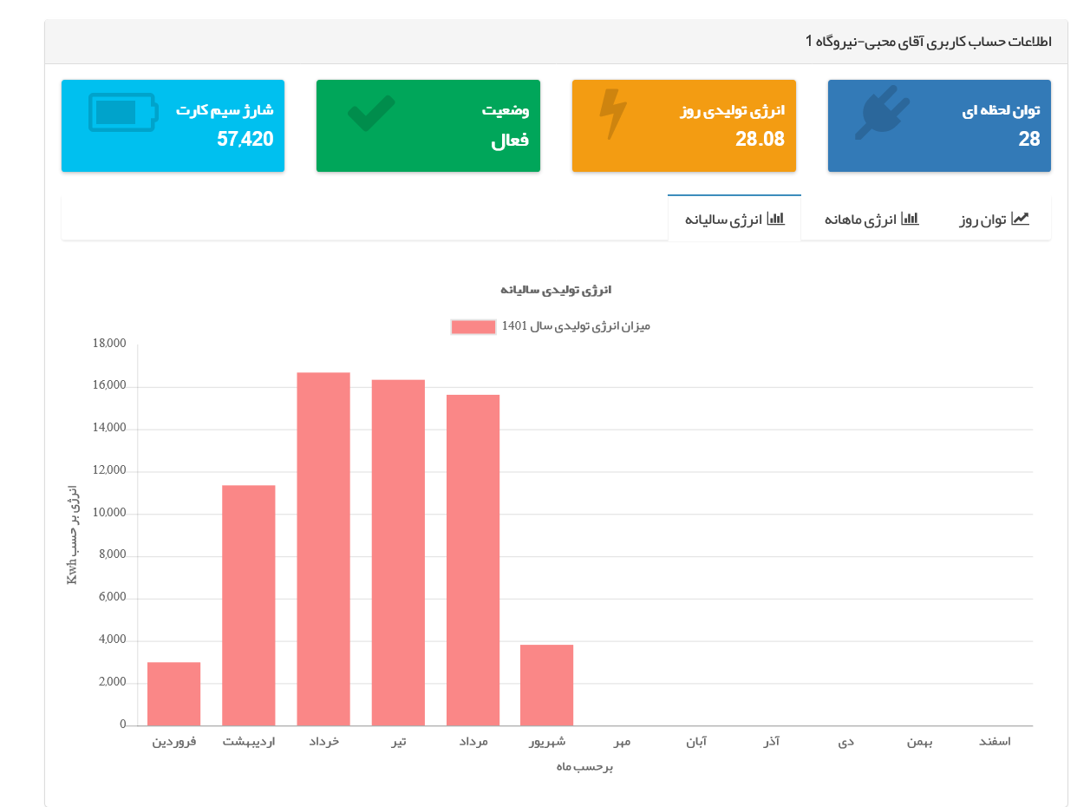Viewport: 1090px width, 807px height.
Task: Click the شهریور bar in the chart
Action: (x=546, y=686)
